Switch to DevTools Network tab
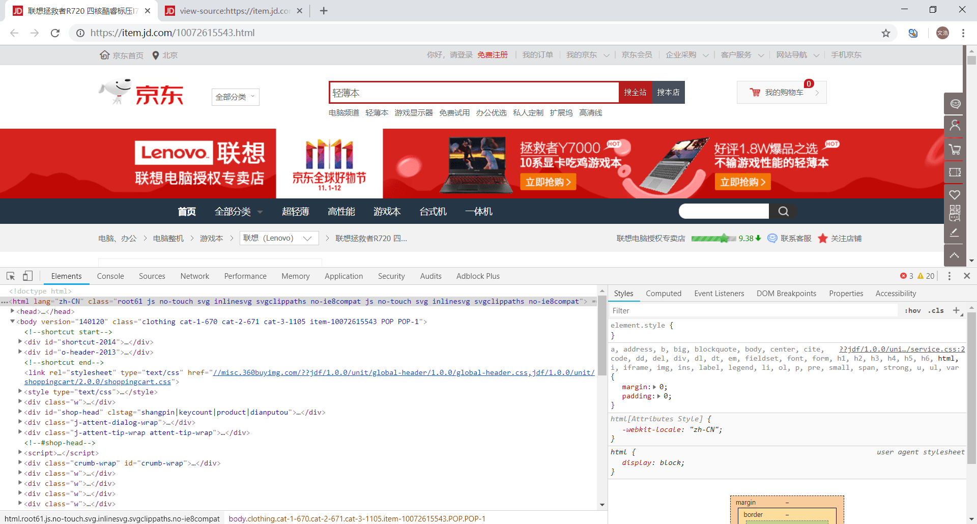977x524 pixels. tap(195, 276)
